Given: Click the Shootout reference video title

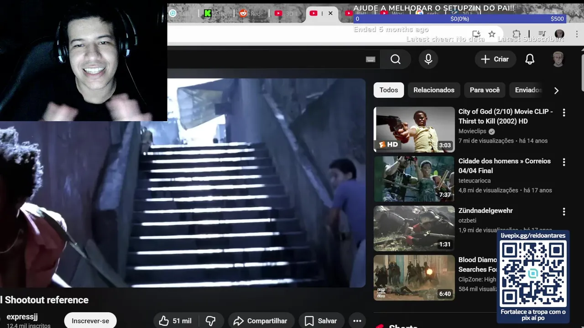Looking at the screenshot, I should 44,300.
